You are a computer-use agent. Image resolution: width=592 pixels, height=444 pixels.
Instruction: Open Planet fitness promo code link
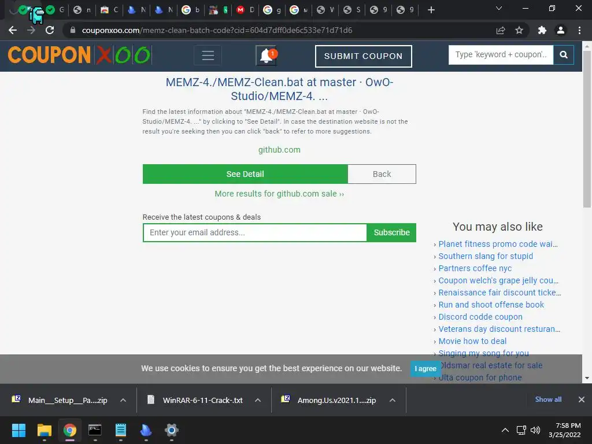tap(498, 244)
